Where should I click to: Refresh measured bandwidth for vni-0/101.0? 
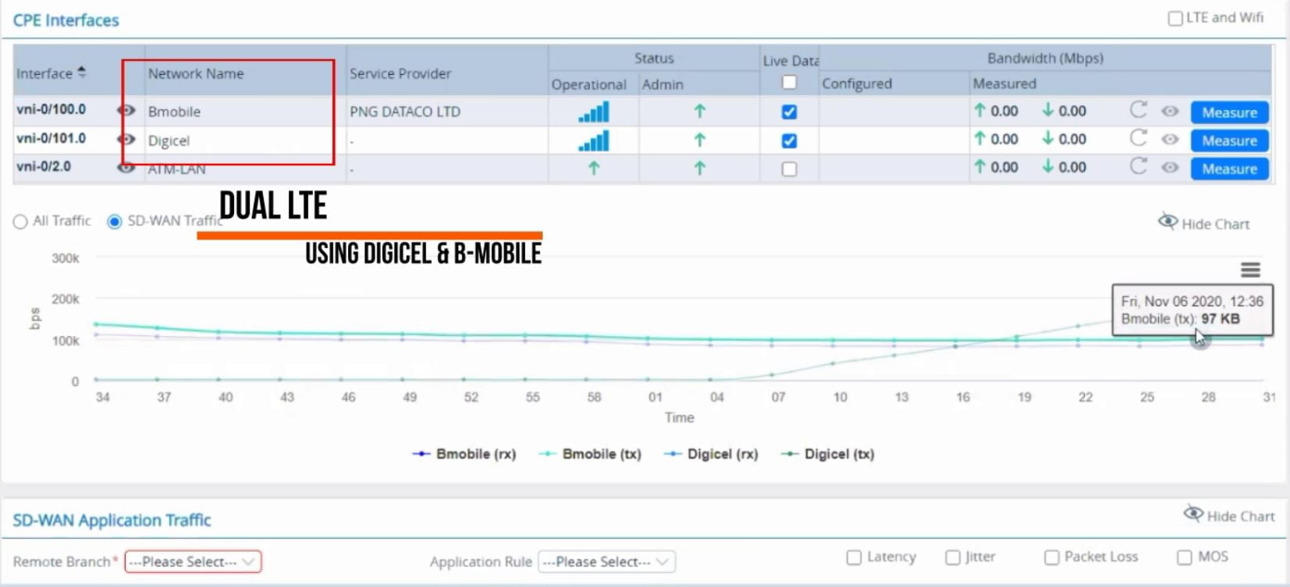tap(1139, 138)
